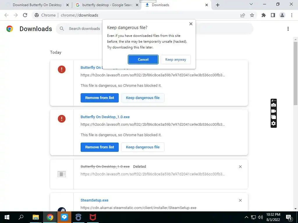Image resolution: width=298 pixels, height=223 pixels.
Task: Click warning icon of Butterfly On Desktop_1.0.exe
Action: (x=62, y=119)
